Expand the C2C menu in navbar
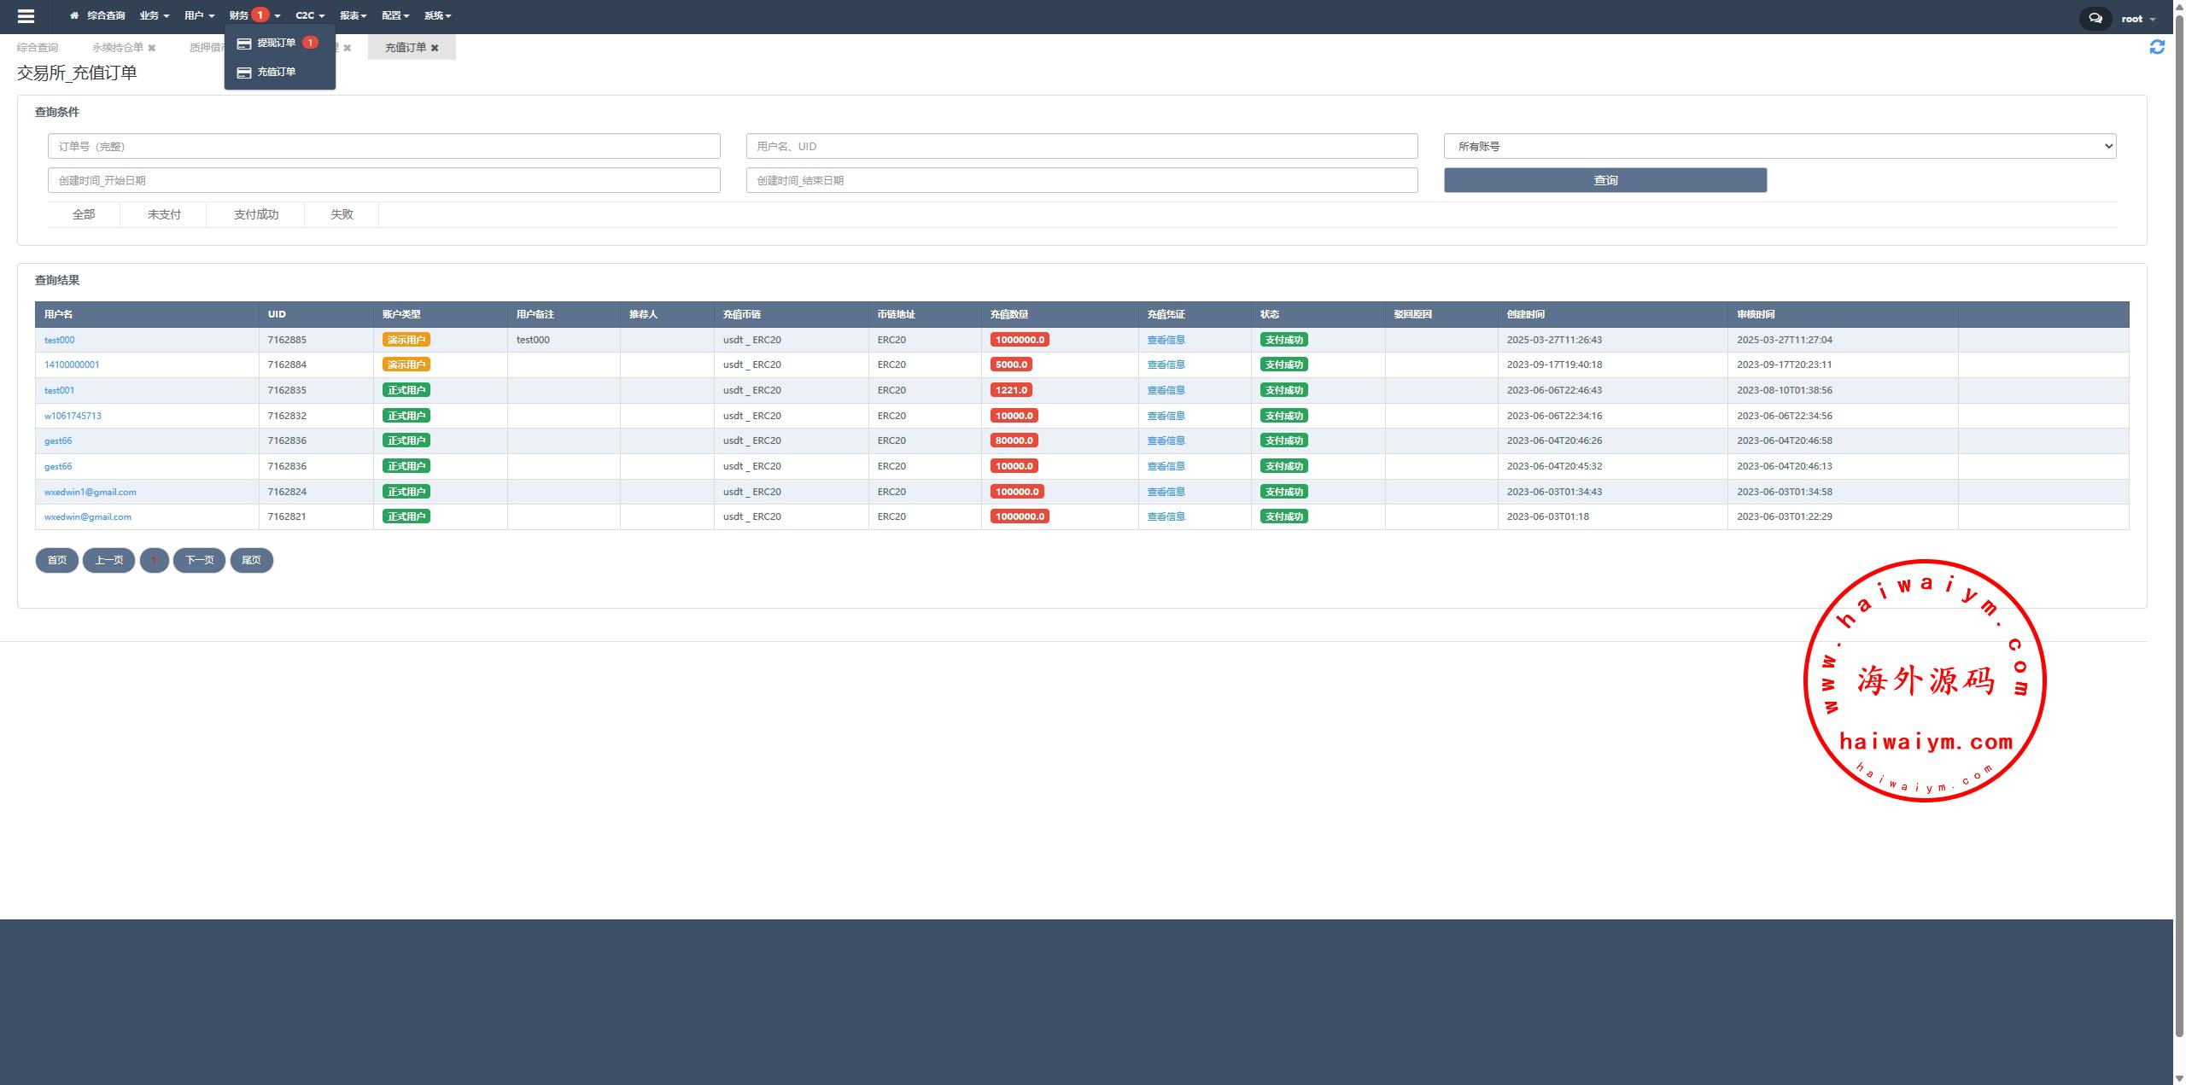Screen dimensions: 2186x1085 (309, 15)
